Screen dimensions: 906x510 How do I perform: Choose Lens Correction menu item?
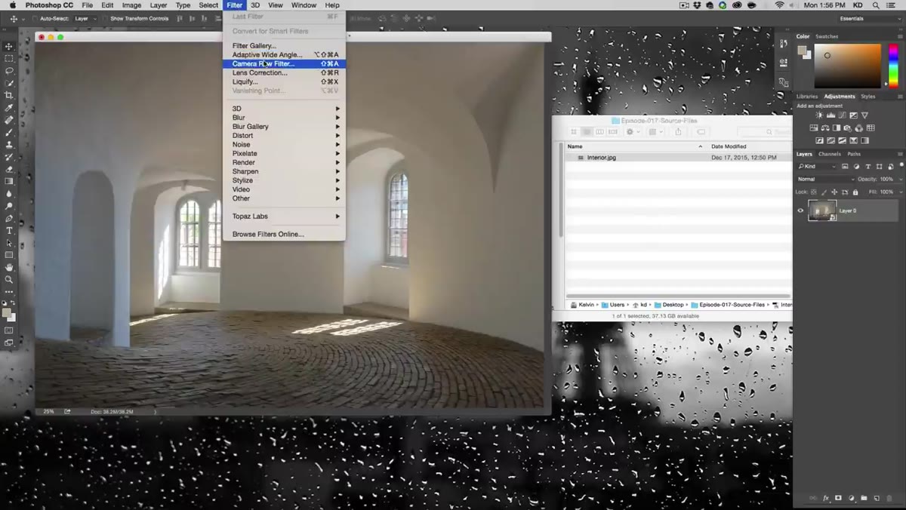[284, 73]
